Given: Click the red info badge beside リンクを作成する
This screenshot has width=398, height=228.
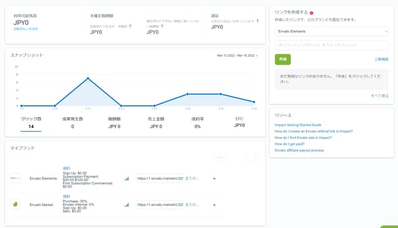Looking at the screenshot, I should (312, 12).
